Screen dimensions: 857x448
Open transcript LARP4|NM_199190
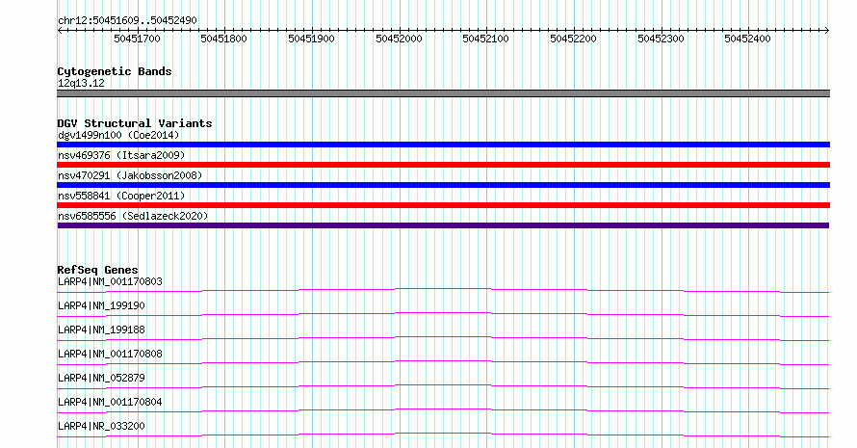[x=101, y=305]
